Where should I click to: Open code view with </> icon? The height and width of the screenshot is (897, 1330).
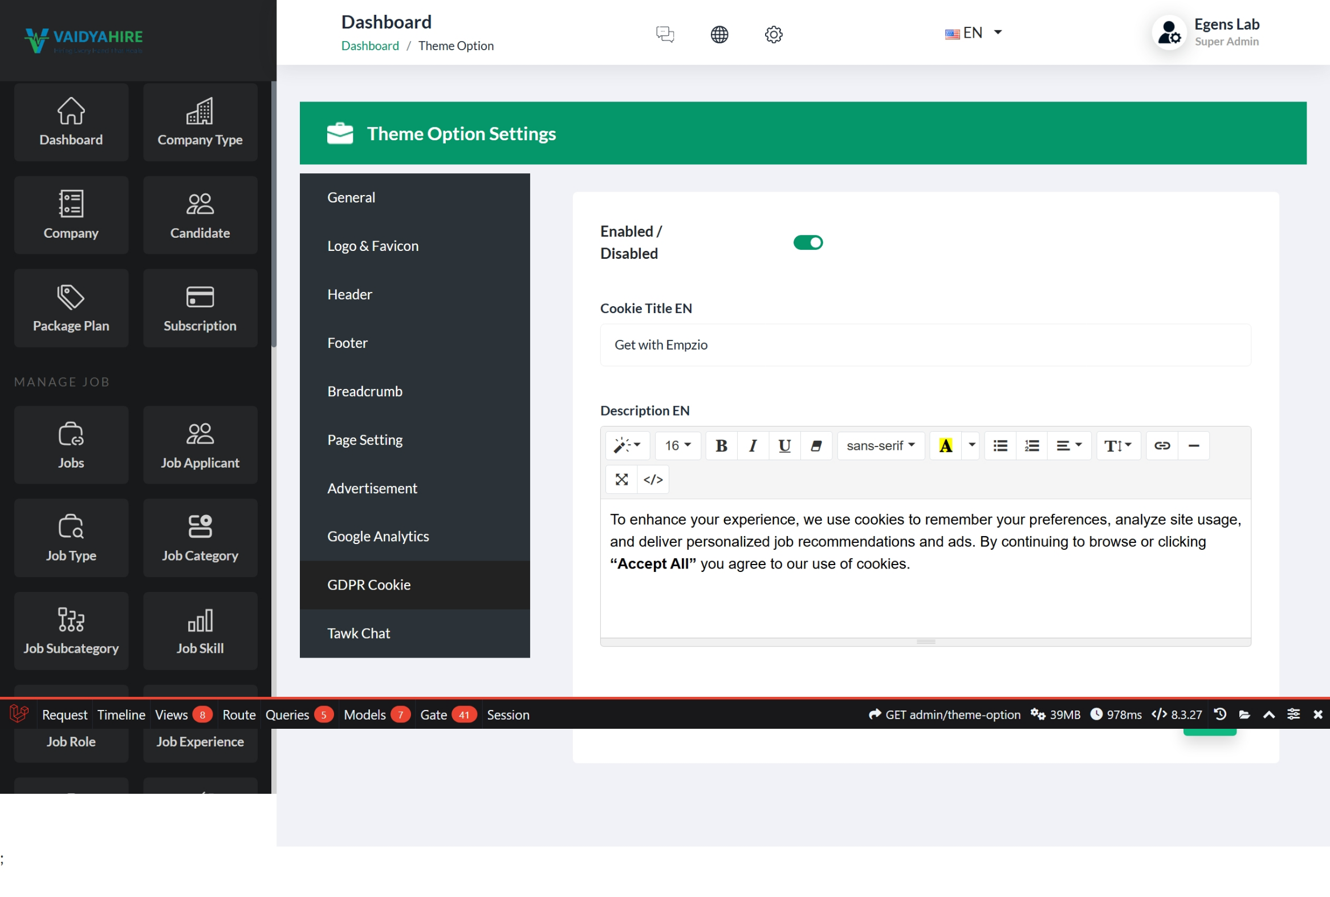[653, 480]
